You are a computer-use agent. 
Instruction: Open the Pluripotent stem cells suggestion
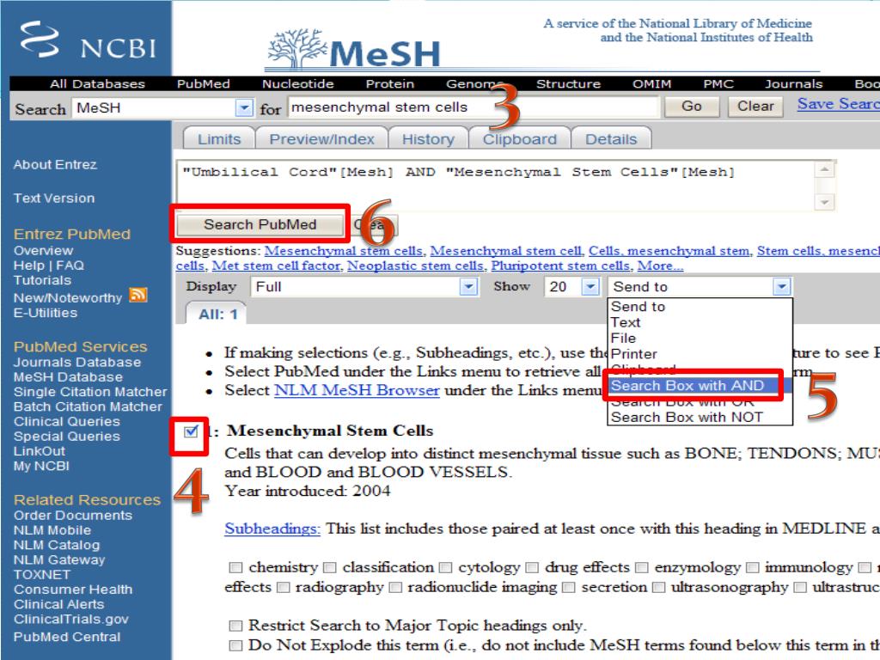(x=560, y=266)
